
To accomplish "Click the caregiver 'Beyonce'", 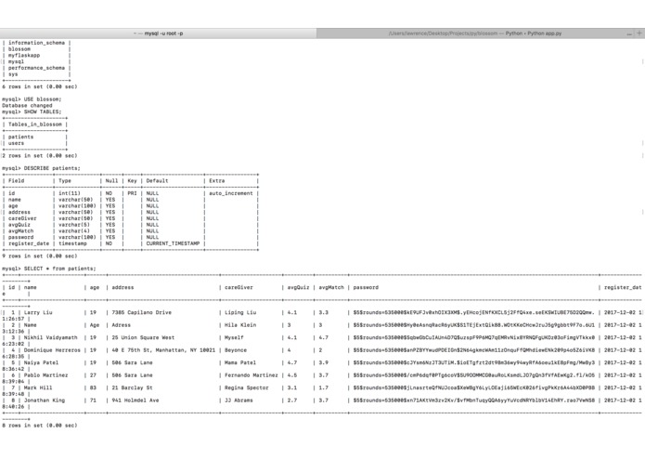I will point(236,350).
